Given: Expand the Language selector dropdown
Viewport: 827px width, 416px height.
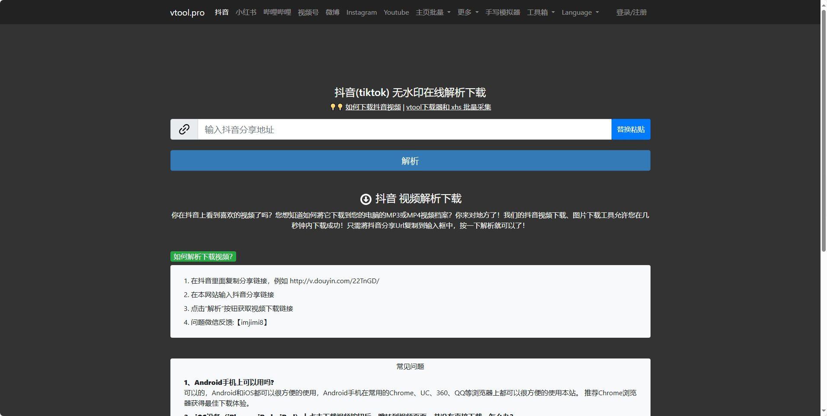Looking at the screenshot, I should click(580, 12).
